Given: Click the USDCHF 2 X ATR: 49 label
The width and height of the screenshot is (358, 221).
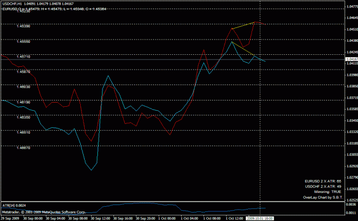Looking at the screenshot, I should tap(323, 186).
